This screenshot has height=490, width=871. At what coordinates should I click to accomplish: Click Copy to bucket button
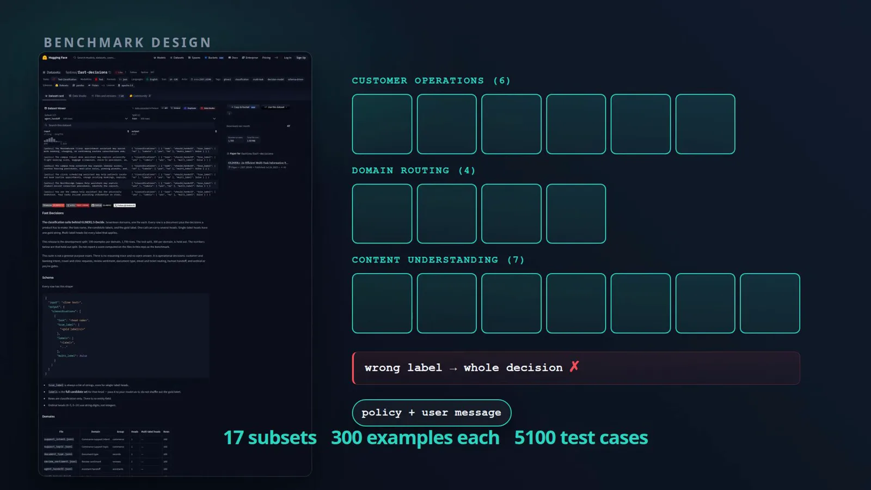[243, 107]
